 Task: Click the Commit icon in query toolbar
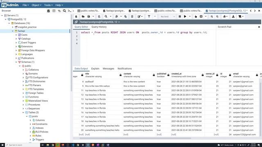212,16
